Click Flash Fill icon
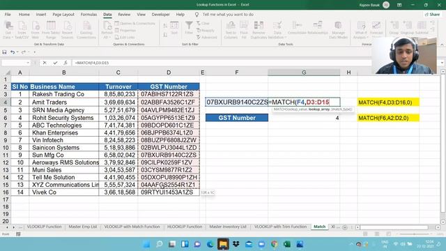446x251 pixels. 244,30
